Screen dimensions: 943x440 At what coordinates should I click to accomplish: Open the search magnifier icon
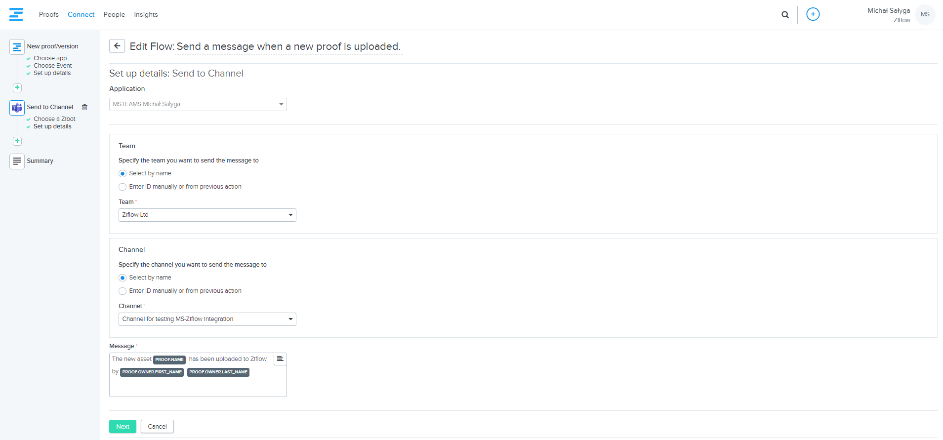click(785, 15)
